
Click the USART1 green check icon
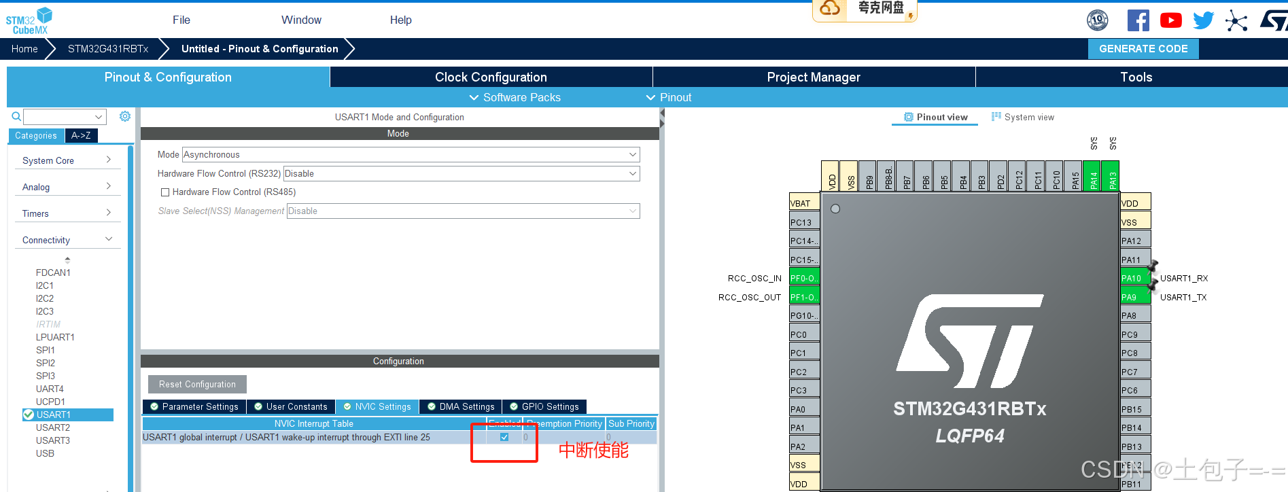click(x=29, y=415)
